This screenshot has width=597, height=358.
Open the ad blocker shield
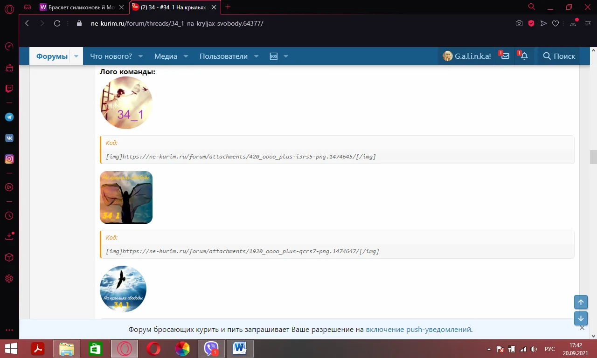point(531,23)
